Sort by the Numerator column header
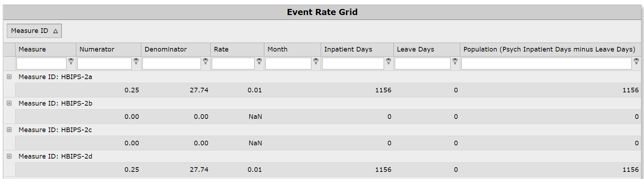The width and height of the screenshot is (644, 179). (x=97, y=49)
